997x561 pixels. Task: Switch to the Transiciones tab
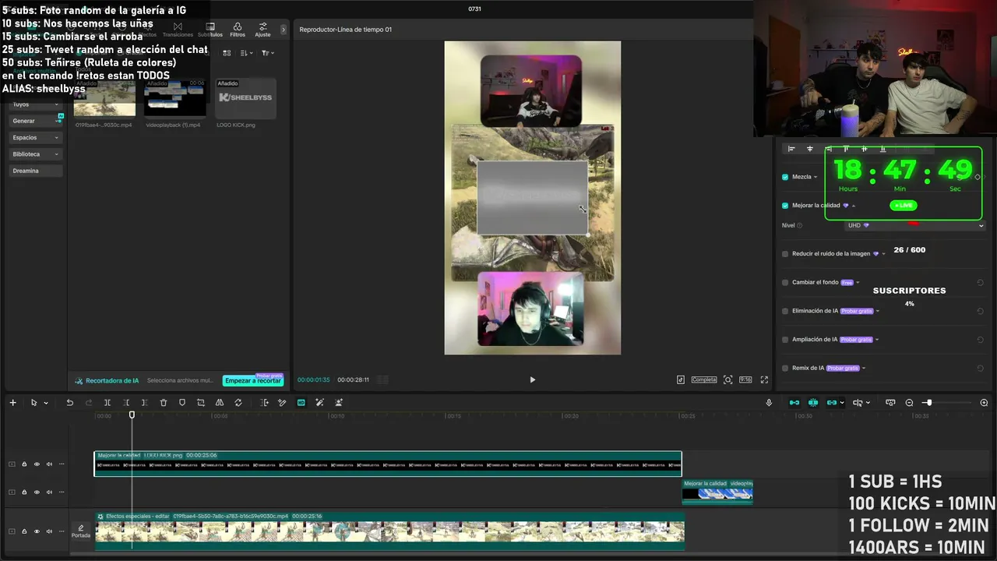point(178,30)
